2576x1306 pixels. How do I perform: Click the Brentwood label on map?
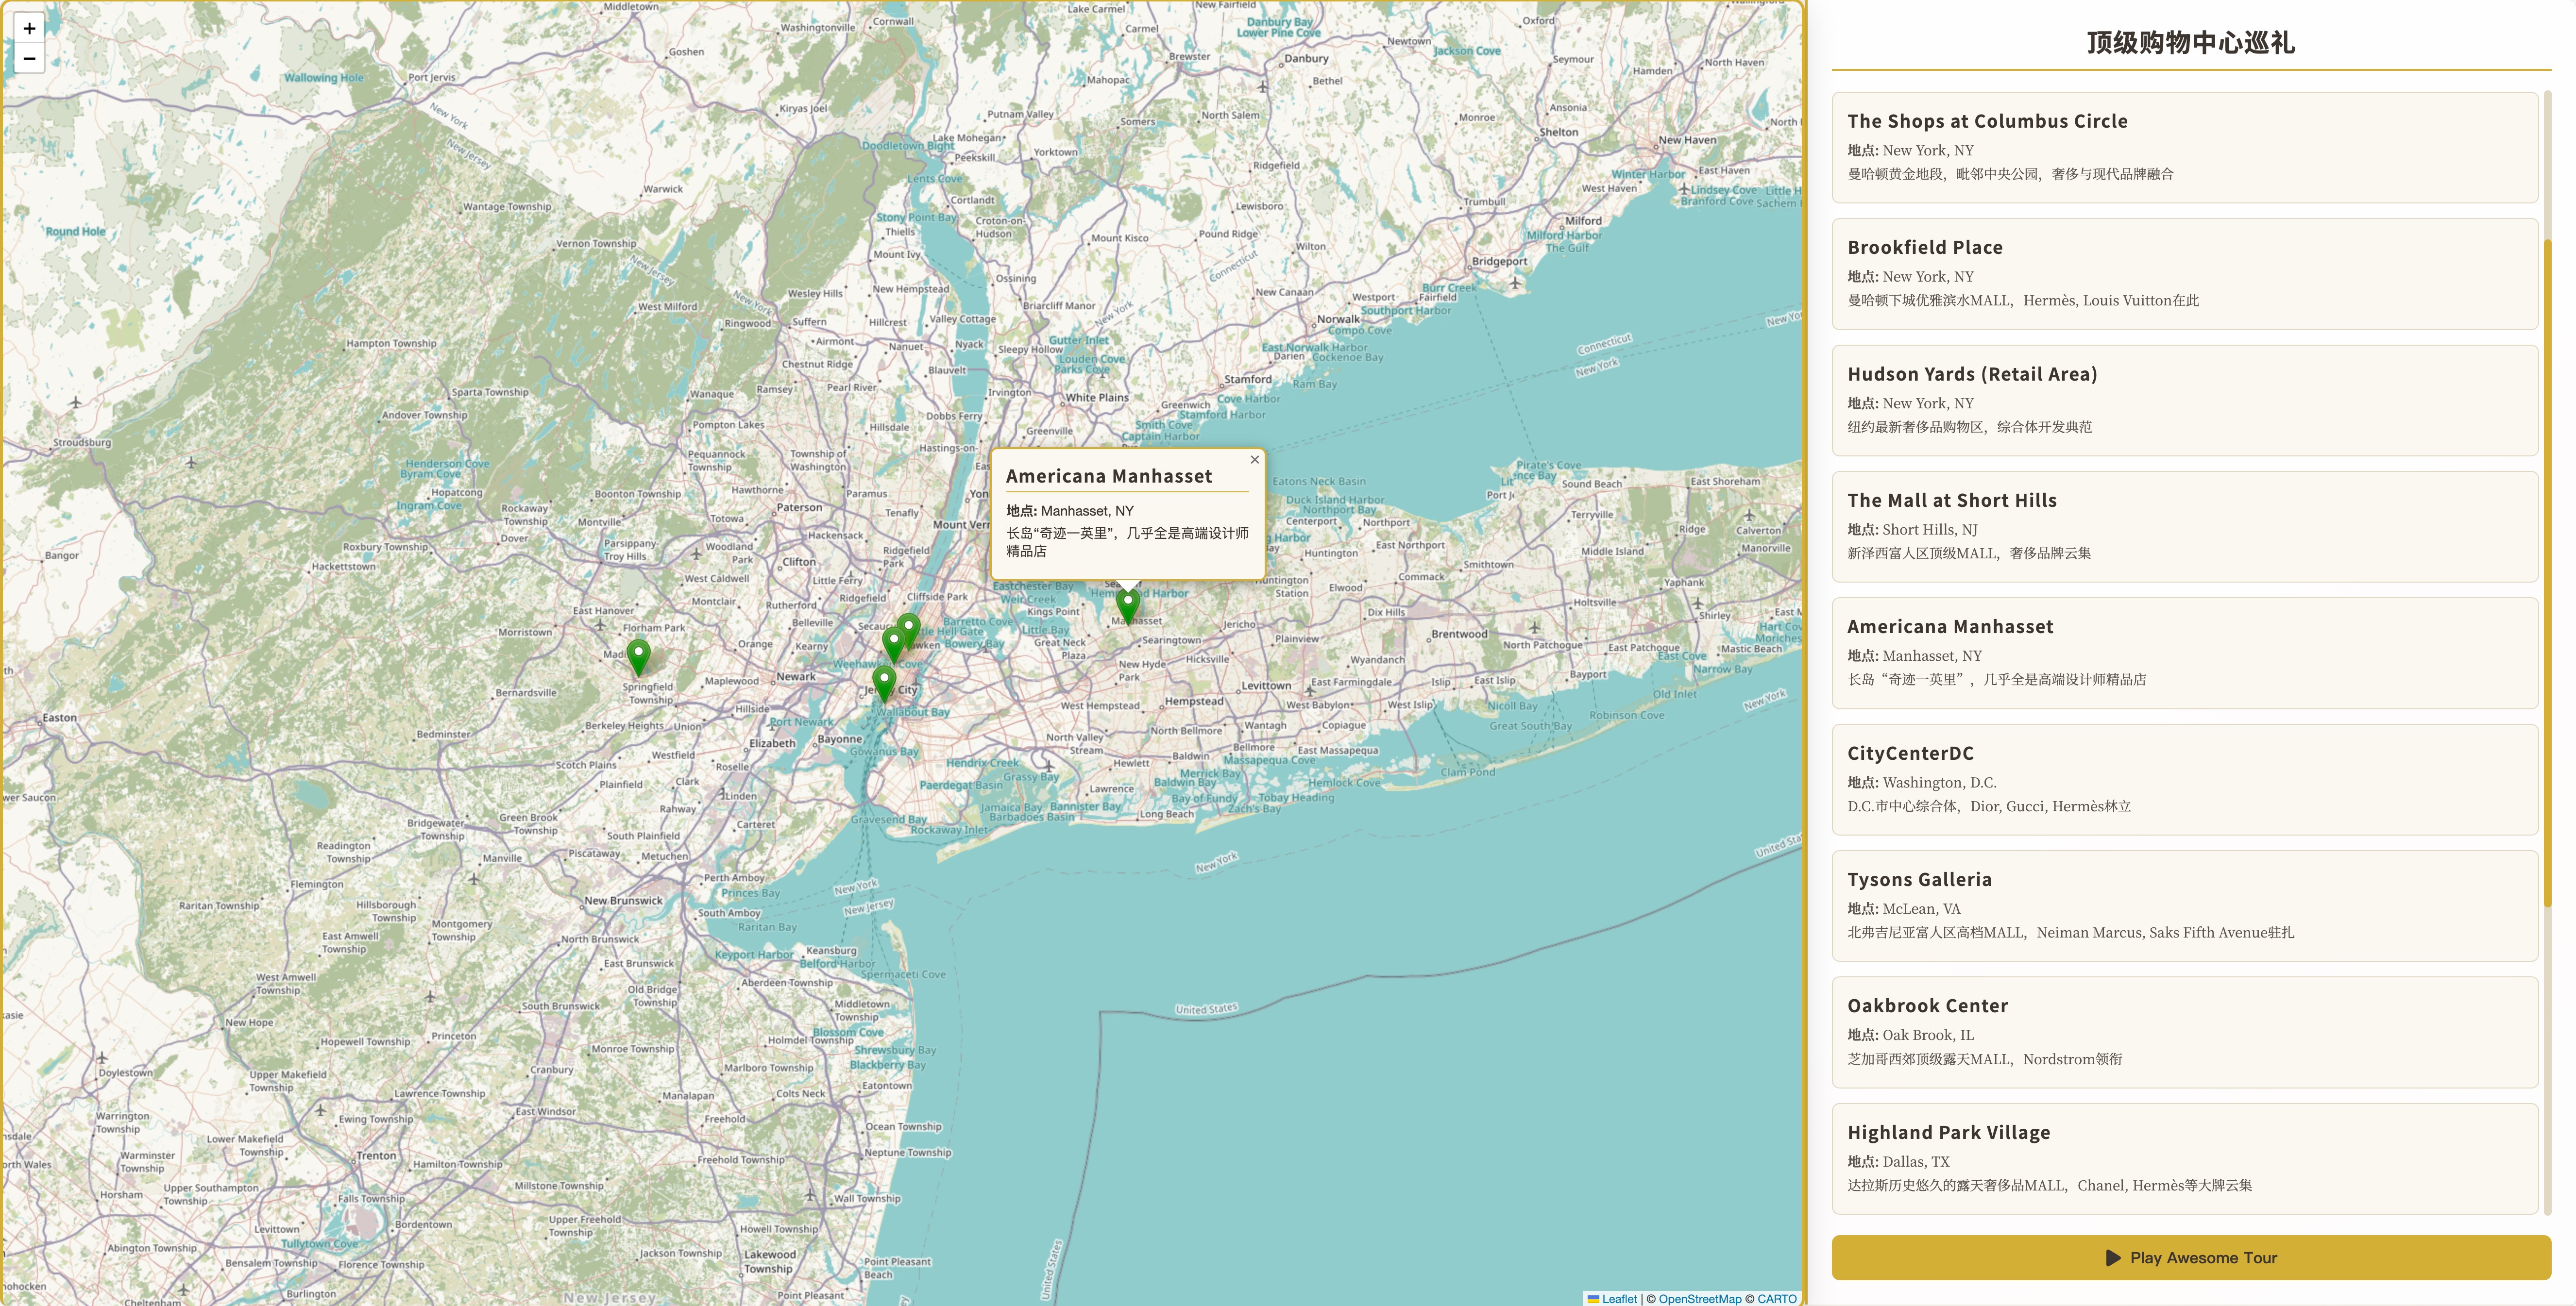point(1459,634)
